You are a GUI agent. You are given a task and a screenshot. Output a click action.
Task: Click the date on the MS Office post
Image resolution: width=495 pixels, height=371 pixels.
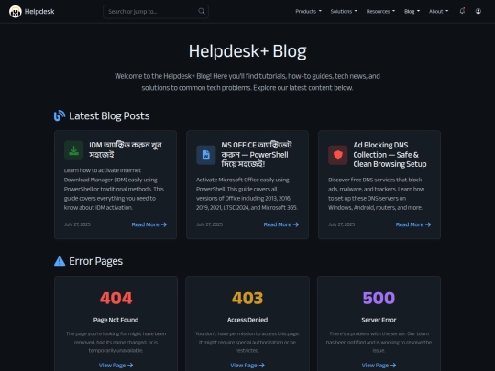pyautogui.click(x=210, y=224)
